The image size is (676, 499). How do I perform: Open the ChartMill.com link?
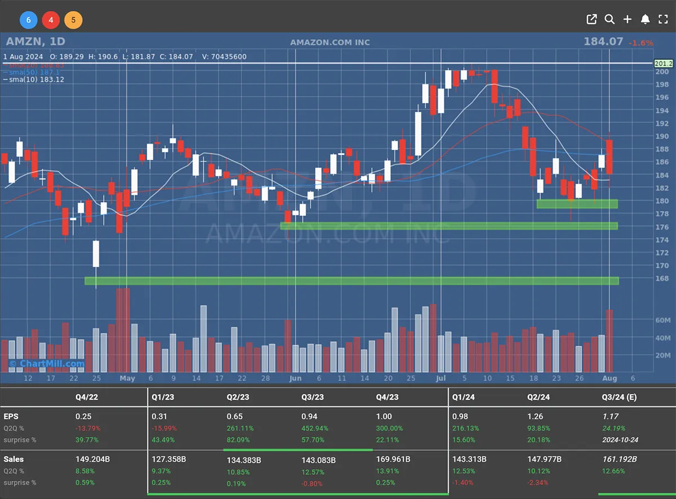coord(47,363)
